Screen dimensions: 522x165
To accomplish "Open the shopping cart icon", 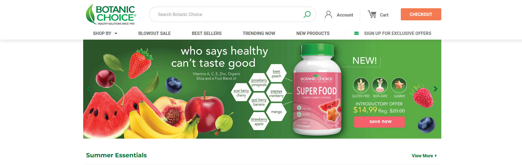I will (372, 14).
